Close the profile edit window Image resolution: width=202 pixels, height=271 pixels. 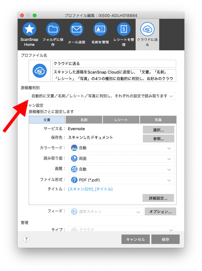click(22, 15)
